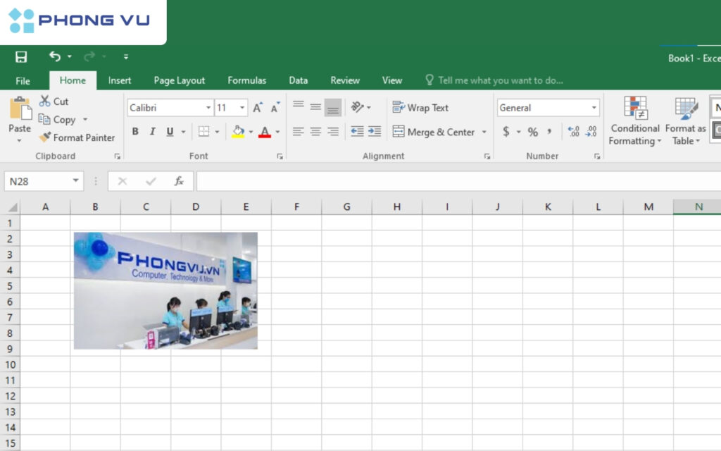Align text left icon
Image resolution: width=721 pixels, height=451 pixels.
click(x=299, y=132)
